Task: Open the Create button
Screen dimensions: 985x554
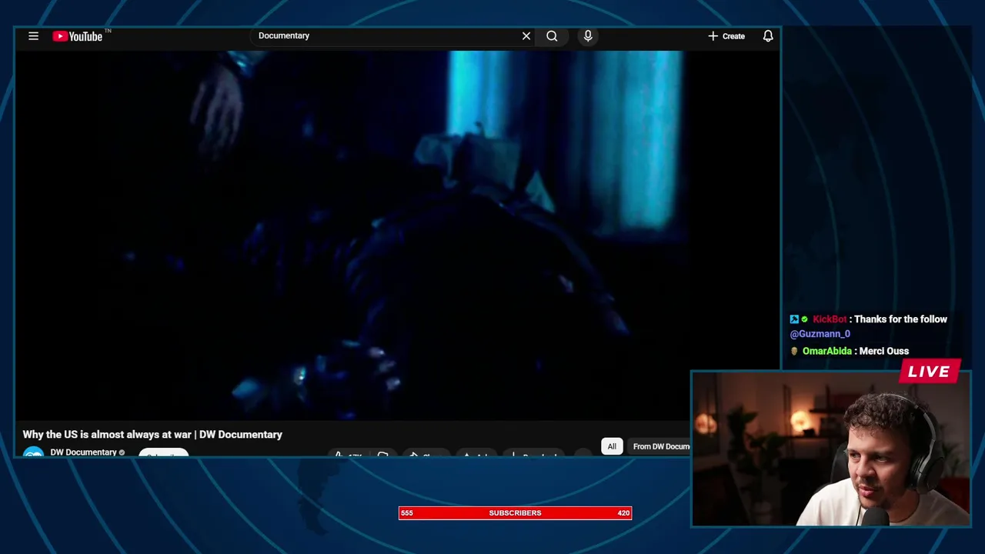Action: point(726,36)
